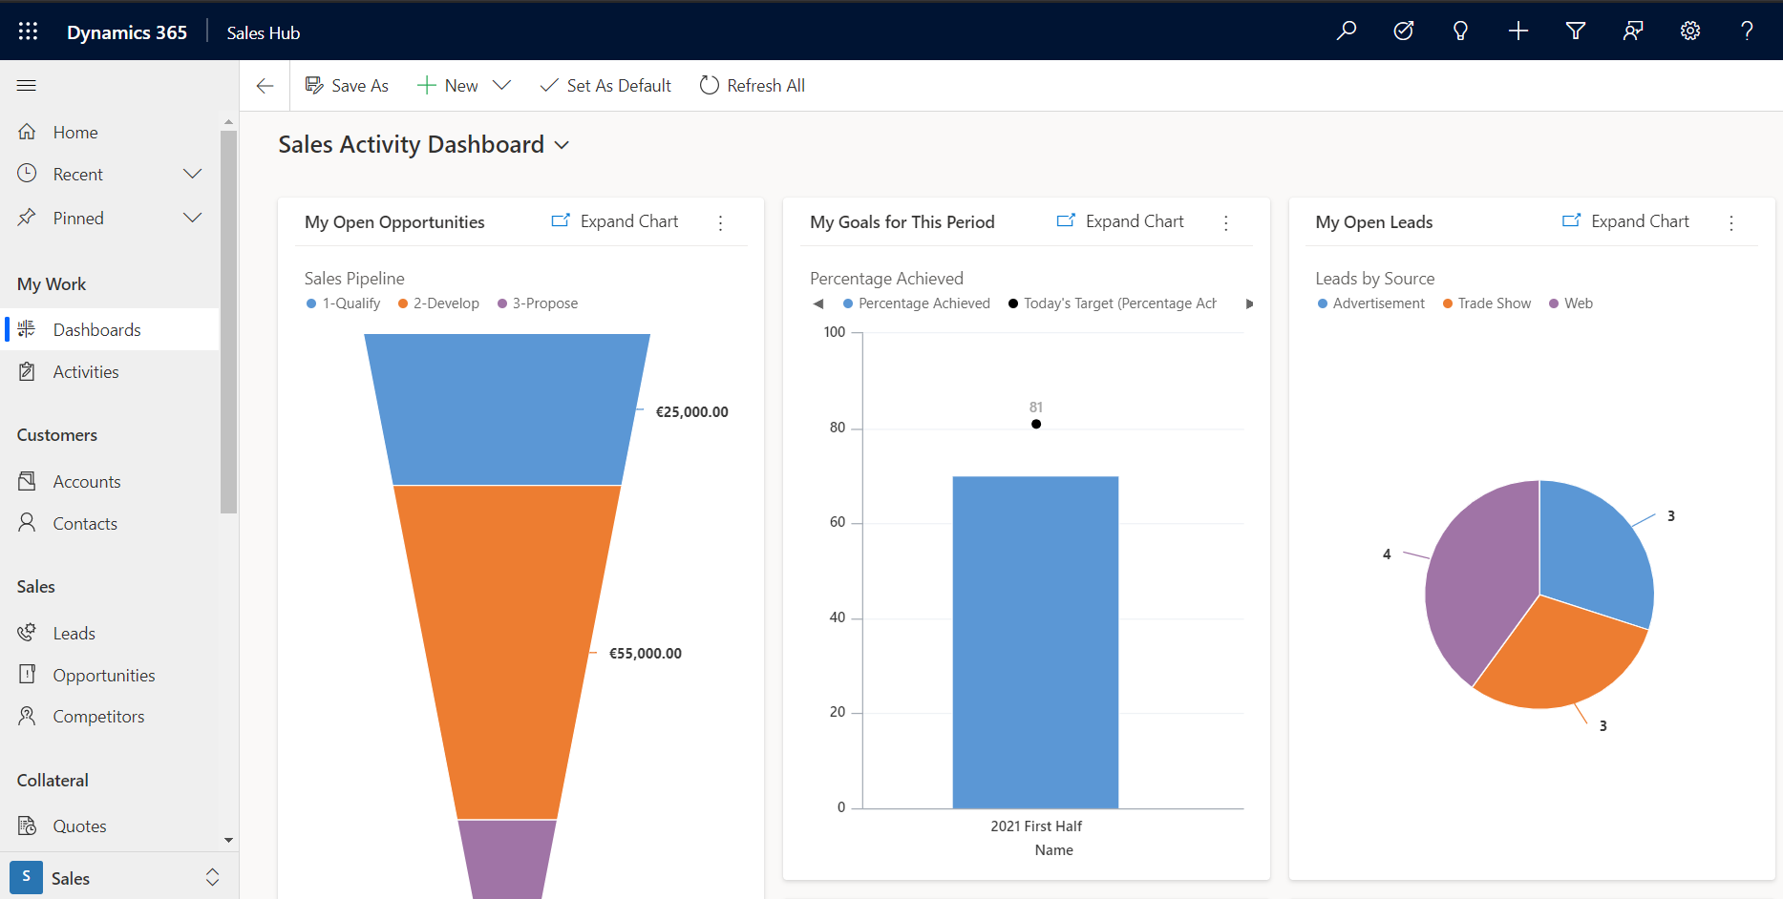Click the sidebar scroll down arrow
1783x899 pixels.
228,840
